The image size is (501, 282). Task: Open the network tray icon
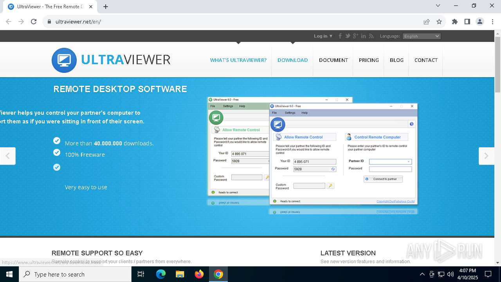point(441,274)
